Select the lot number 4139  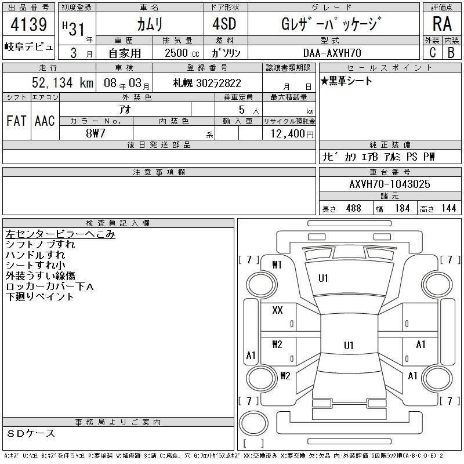pos(29,25)
